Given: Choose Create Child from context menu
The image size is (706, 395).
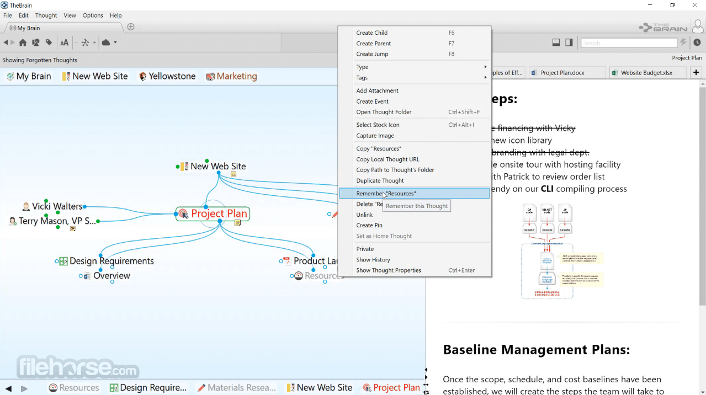Looking at the screenshot, I should coord(415,33).
